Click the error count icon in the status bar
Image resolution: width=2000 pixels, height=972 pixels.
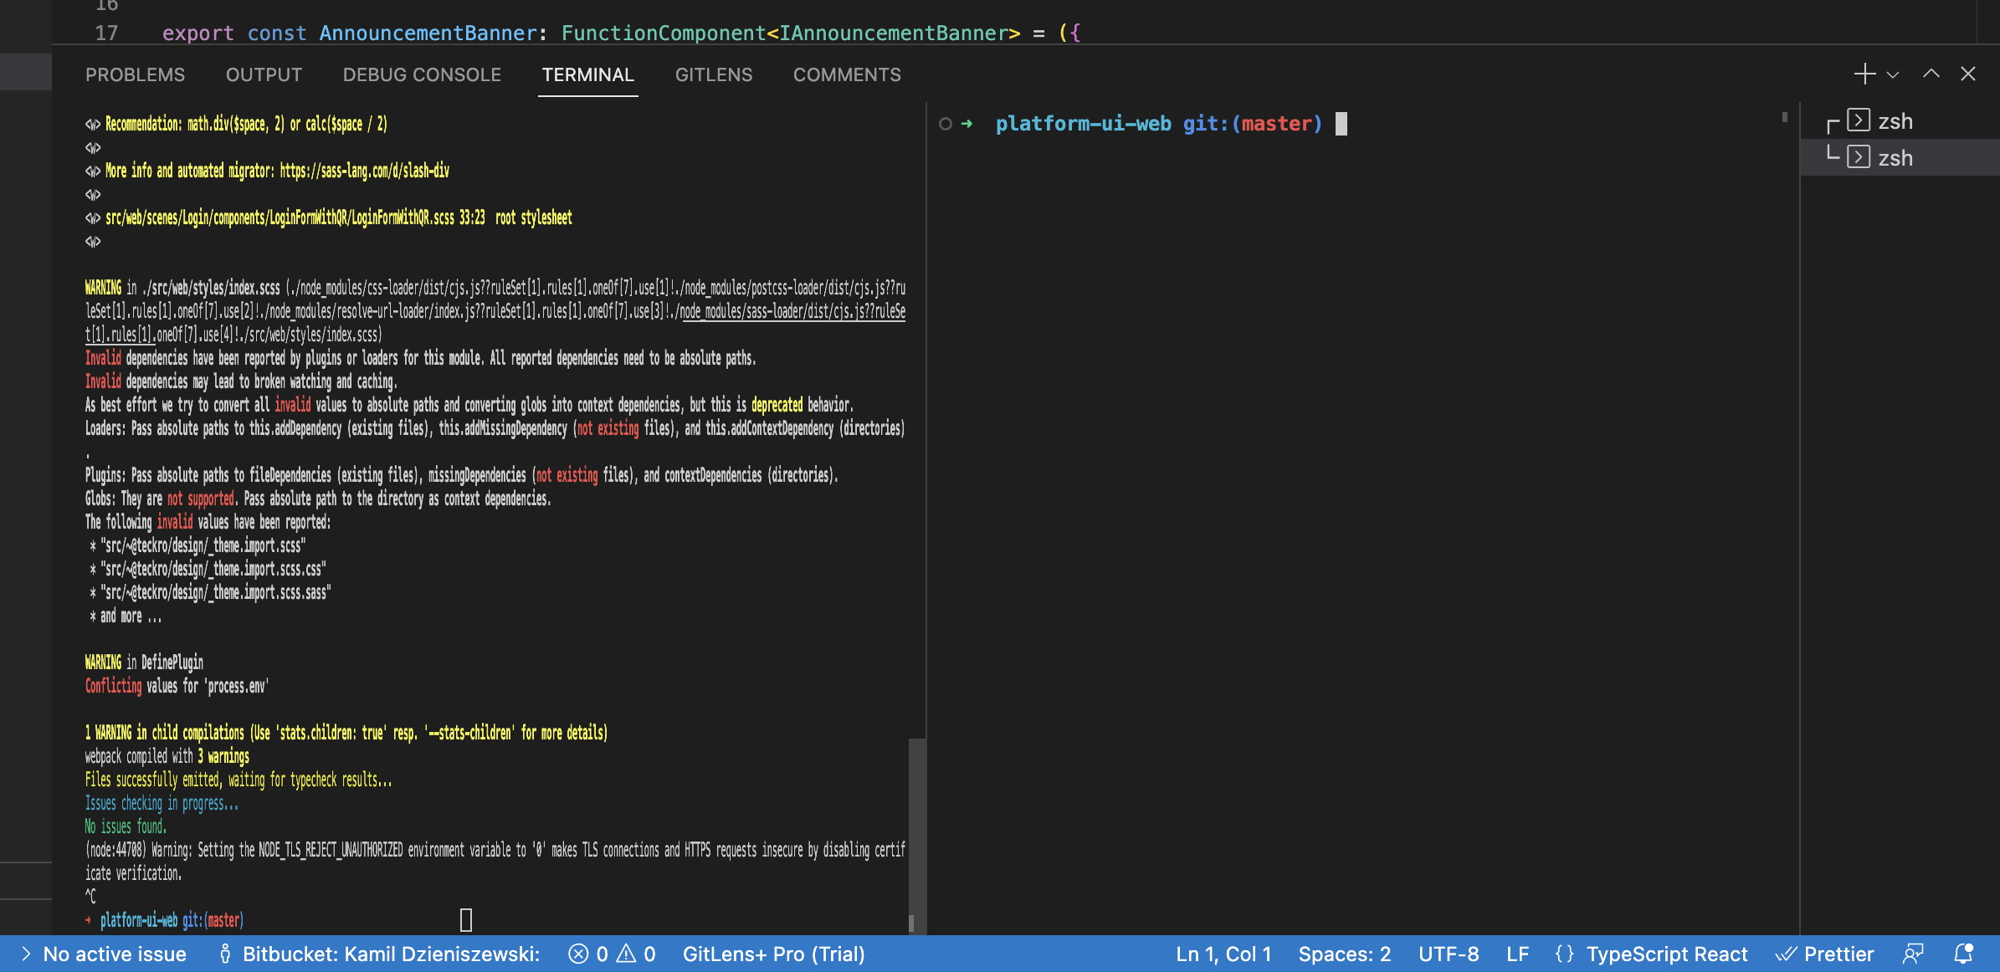click(x=588, y=954)
